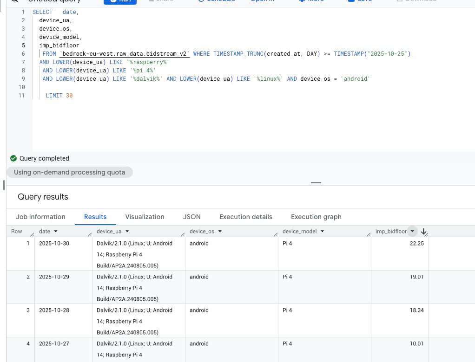Image resolution: width=475 pixels, height=362 pixels.
Task: Click the 19.01 bidfloor value
Action: click(417, 277)
